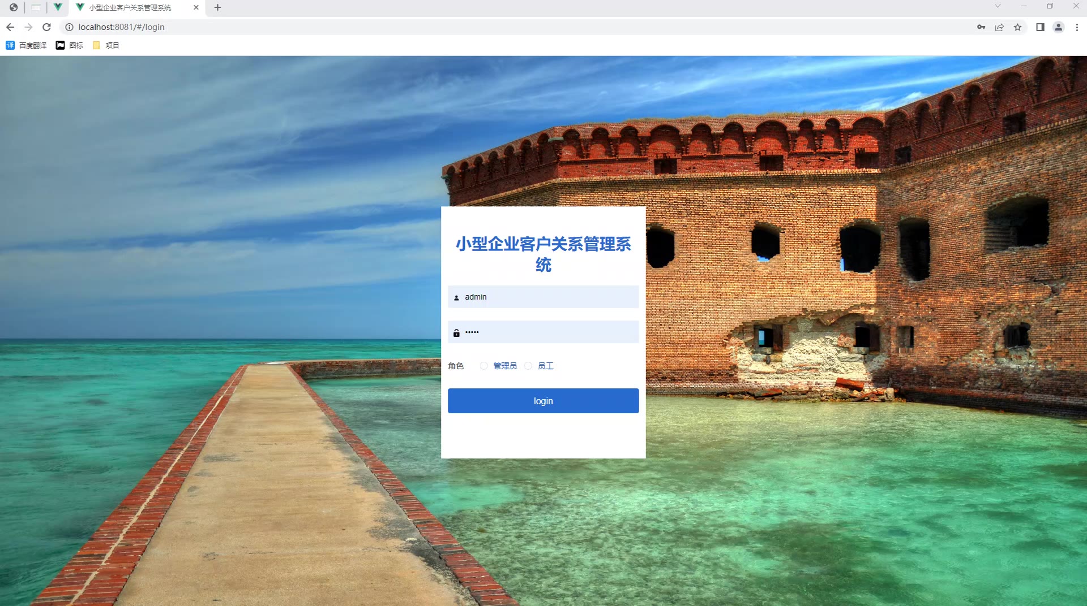Click the user icon in username field

456,297
